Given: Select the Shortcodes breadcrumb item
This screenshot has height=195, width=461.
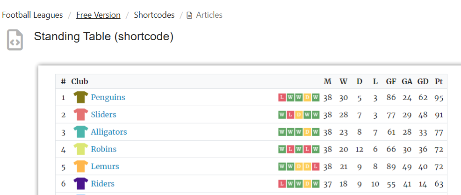Looking at the screenshot, I should 154,15.
